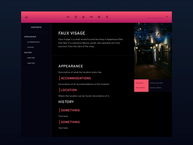
Task: Click the pink LOCATION subheading in the article
Action: pos(69,90)
